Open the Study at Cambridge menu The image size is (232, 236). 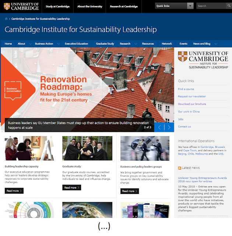(57, 7)
